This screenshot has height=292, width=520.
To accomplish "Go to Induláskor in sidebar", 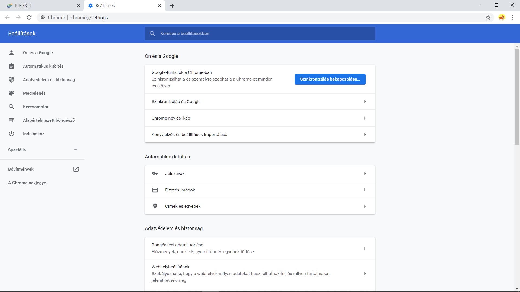I will click(x=33, y=134).
